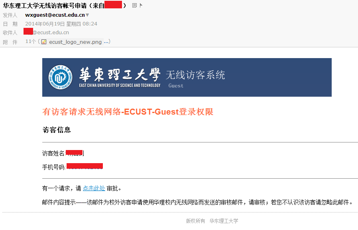Click the 访客信息 section heading

point(57,130)
